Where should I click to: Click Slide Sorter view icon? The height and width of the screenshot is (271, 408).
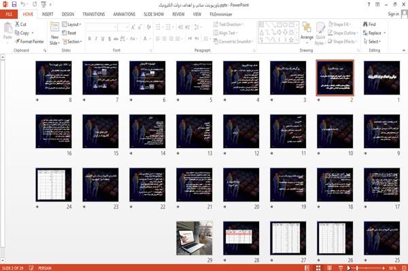tap(318, 268)
